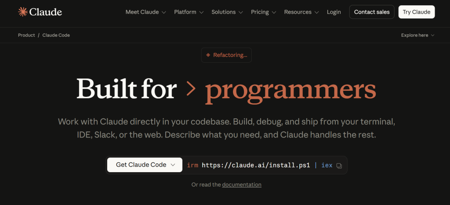
Task: Open the Product breadcrumb link
Action: (x=26, y=35)
